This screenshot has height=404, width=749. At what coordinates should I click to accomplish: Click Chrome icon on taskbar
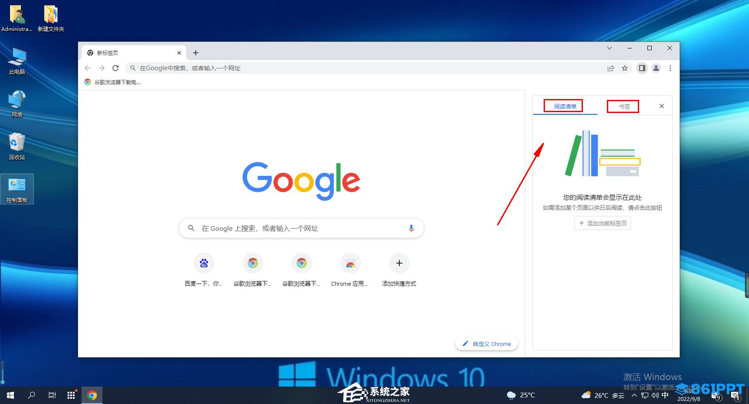[x=92, y=395]
